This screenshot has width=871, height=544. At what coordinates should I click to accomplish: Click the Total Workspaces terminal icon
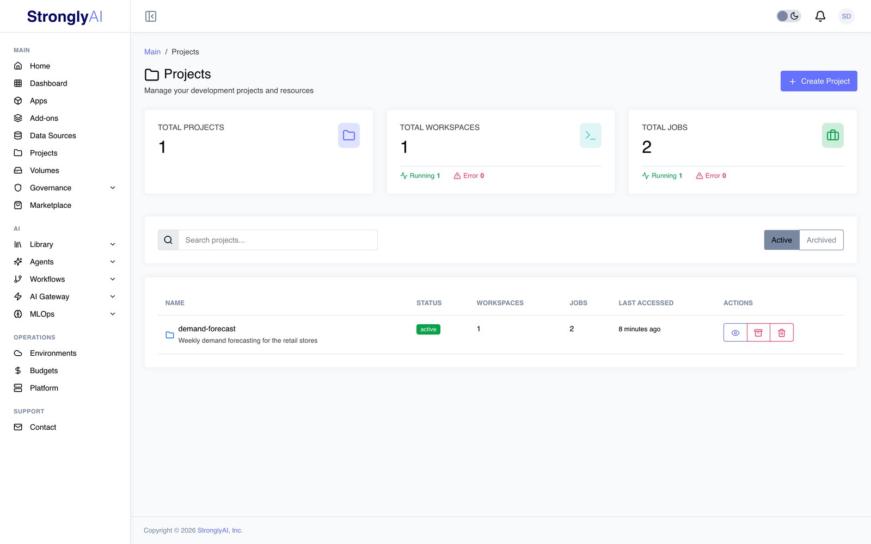pos(591,135)
